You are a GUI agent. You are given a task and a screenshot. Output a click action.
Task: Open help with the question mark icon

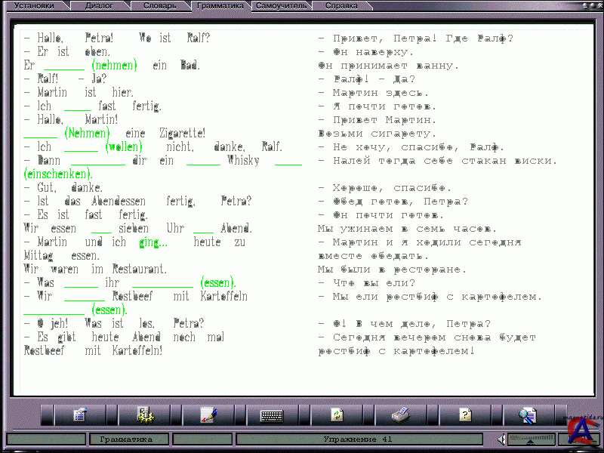465,414
